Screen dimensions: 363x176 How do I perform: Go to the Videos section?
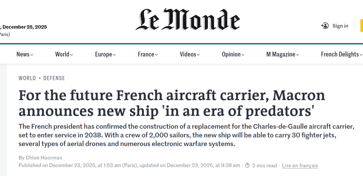188,54
